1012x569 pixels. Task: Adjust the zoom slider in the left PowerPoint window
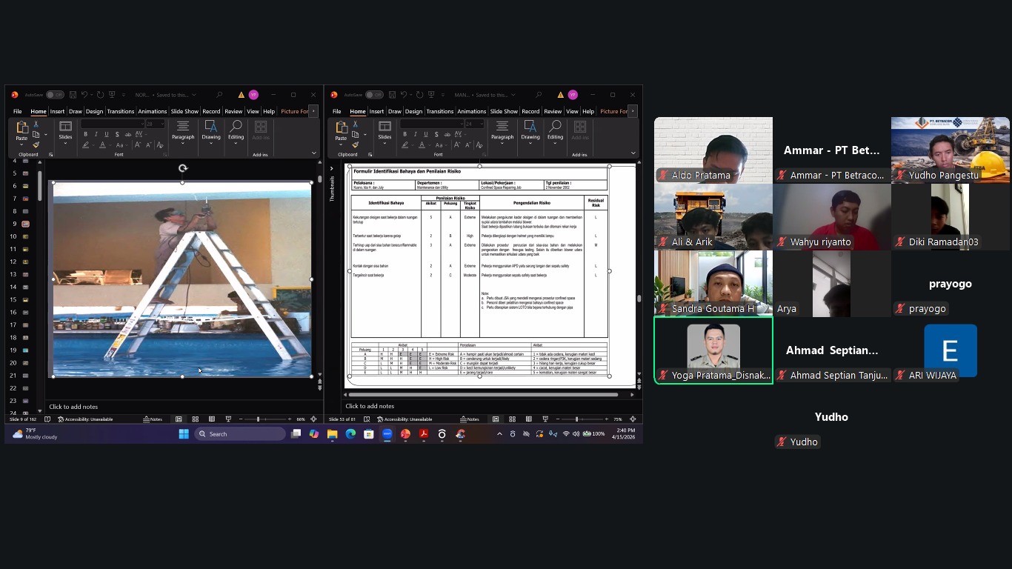click(x=258, y=419)
